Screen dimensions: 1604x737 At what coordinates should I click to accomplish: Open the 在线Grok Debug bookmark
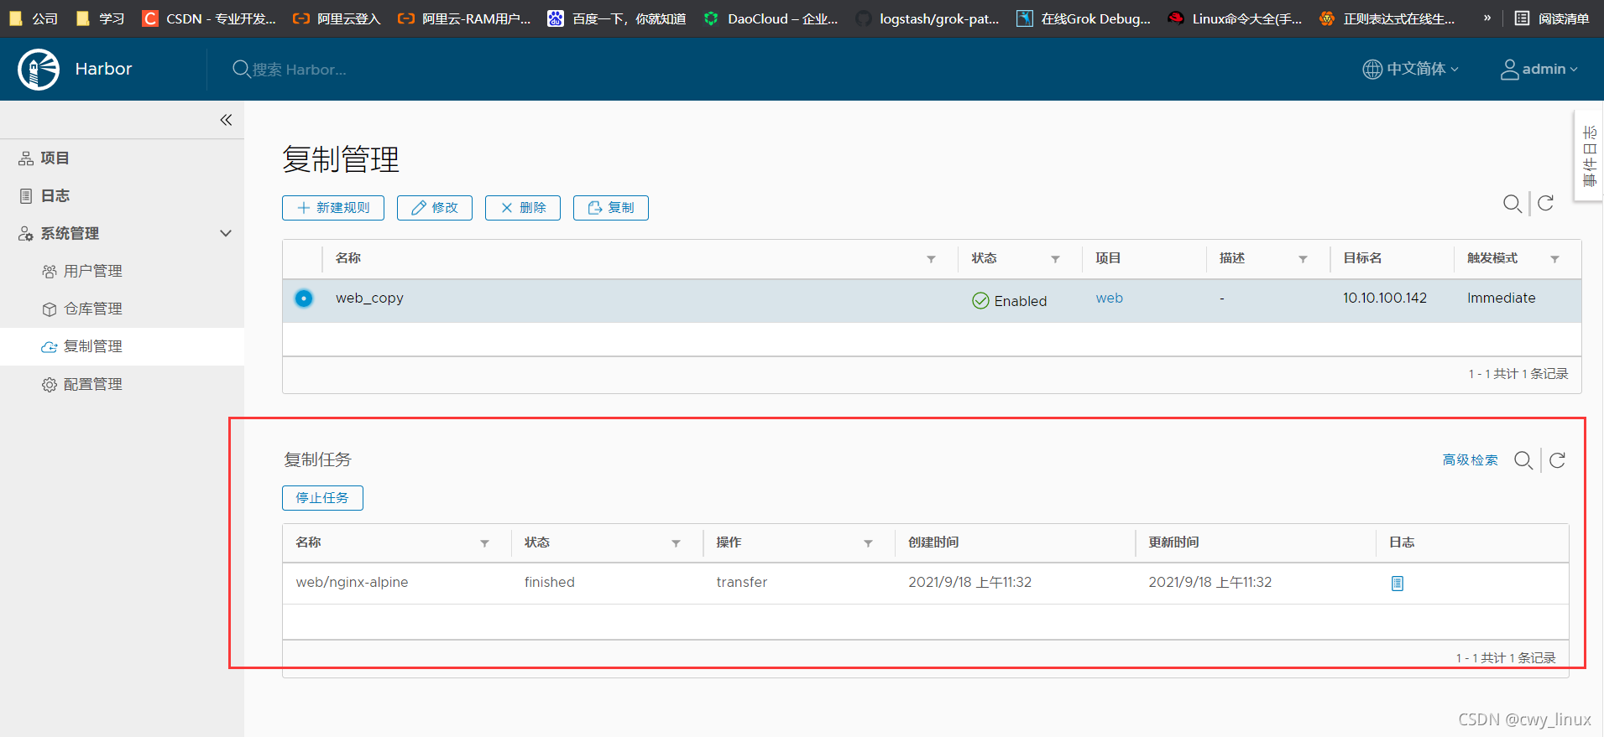pos(1084,18)
